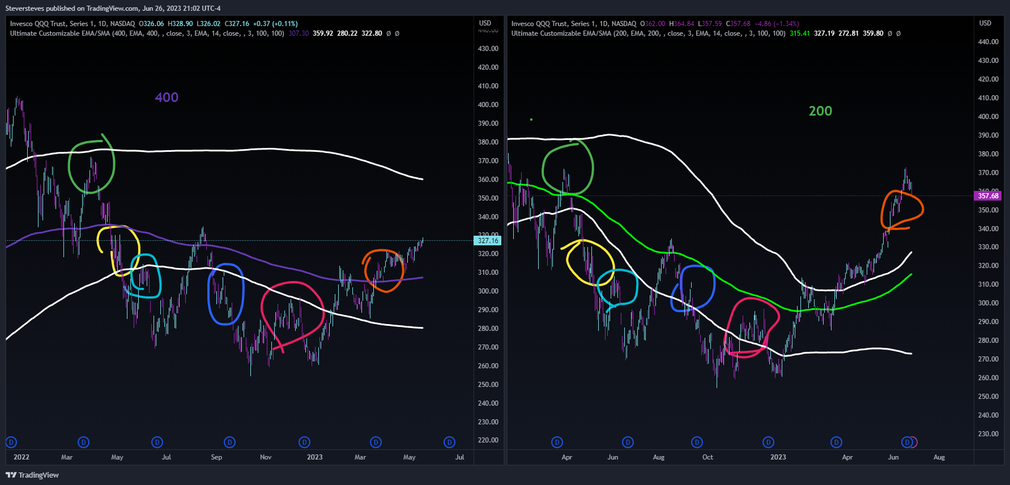Viewport: 1010px width, 485px height.
Task: Click the −4.86 (−1.34%) change value
Action: pyautogui.click(x=777, y=24)
